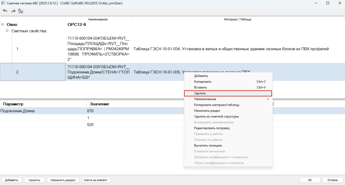This screenshot has height=185, width=345.
Task: Choose Удалить из сметной структуры
Action: pyautogui.click(x=228, y=117)
